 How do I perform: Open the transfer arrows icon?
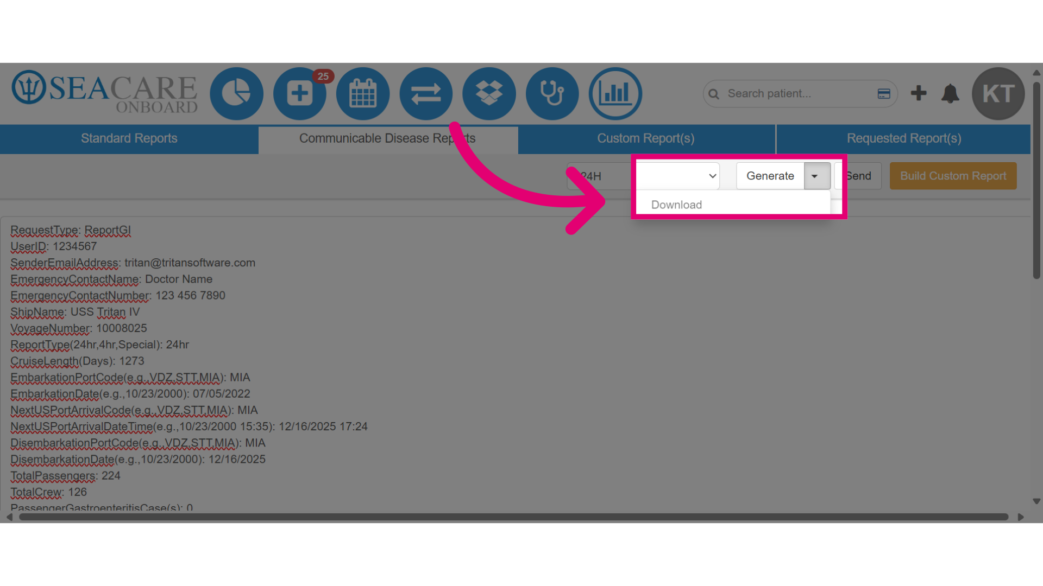point(426,94)
